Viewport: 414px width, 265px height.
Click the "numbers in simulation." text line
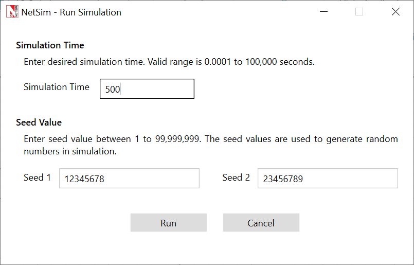tap(70, 151)
